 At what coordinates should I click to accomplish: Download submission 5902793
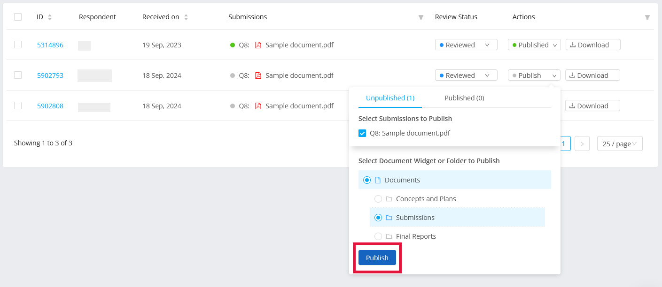coord(592,76)
